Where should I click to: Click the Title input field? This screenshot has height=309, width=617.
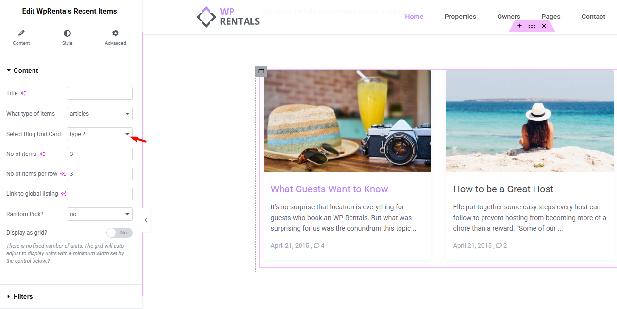click(x=100, y=93)
